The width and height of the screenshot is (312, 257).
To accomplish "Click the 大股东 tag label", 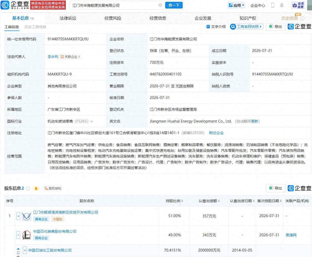I will pyautogui.click(x=57, y=219).
